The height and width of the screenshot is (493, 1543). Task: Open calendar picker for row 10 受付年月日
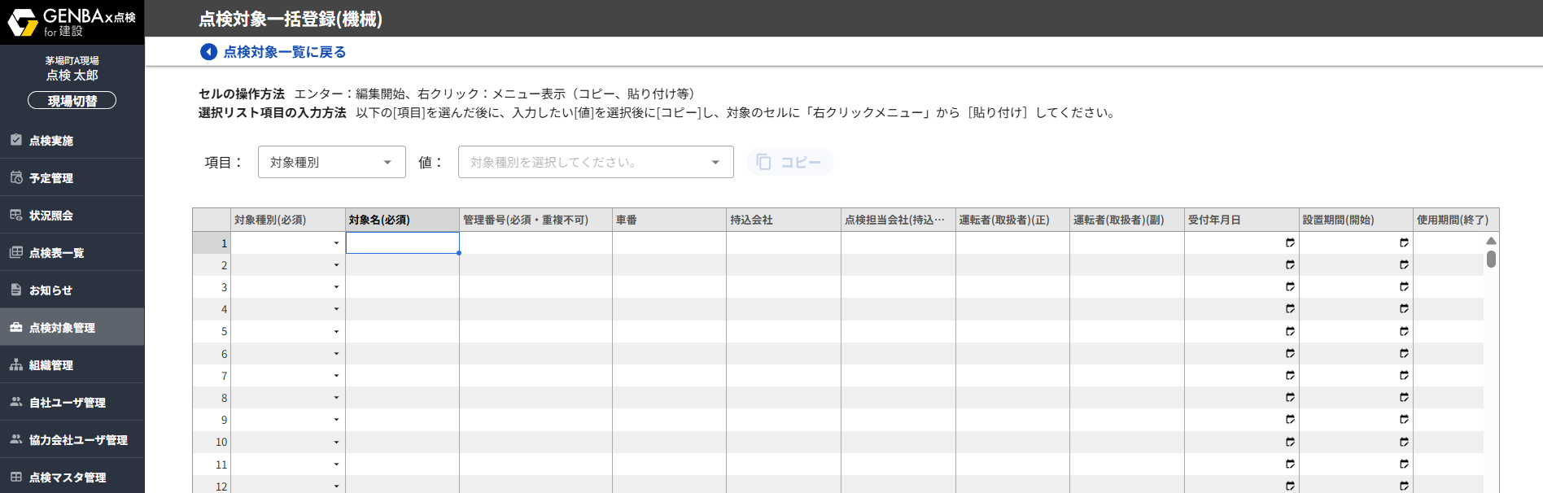pyautogui.click(x=1290, y=442)
